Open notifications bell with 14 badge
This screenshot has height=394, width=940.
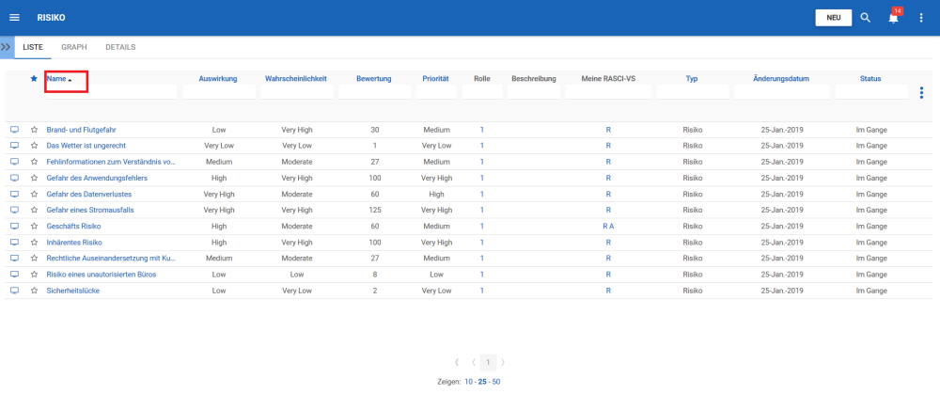893,17
